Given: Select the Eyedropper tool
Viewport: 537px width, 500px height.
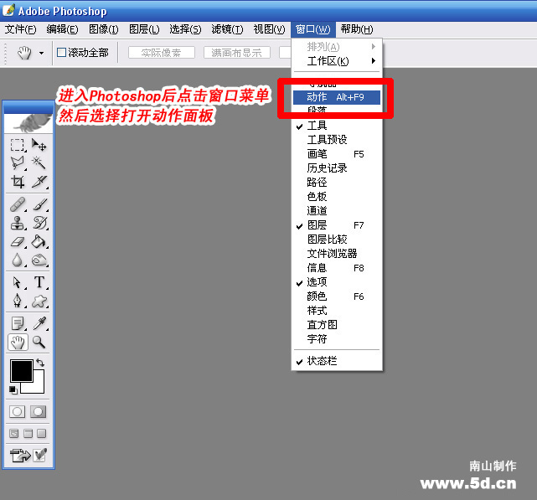Looking at the screenshot, I should pyautogui.click(x=39, y=323).
